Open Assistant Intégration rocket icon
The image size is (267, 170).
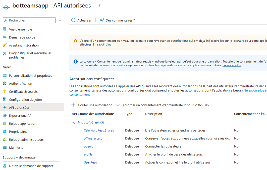coord(5,45)
